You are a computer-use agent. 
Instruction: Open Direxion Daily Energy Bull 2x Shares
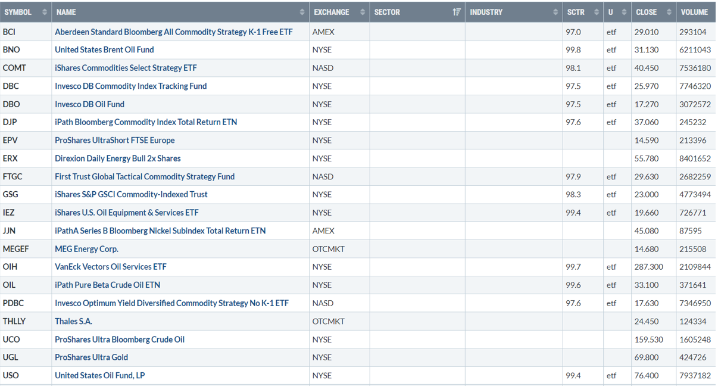(117, 158)
